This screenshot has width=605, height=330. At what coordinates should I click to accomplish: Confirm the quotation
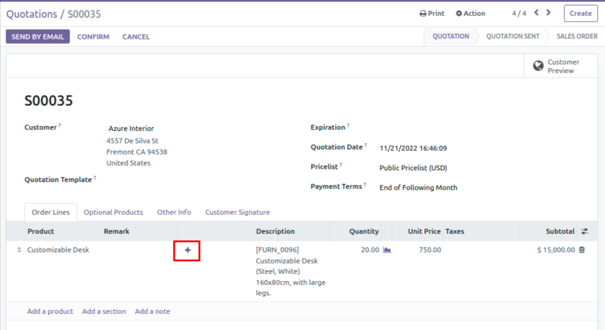click(93, 37)
